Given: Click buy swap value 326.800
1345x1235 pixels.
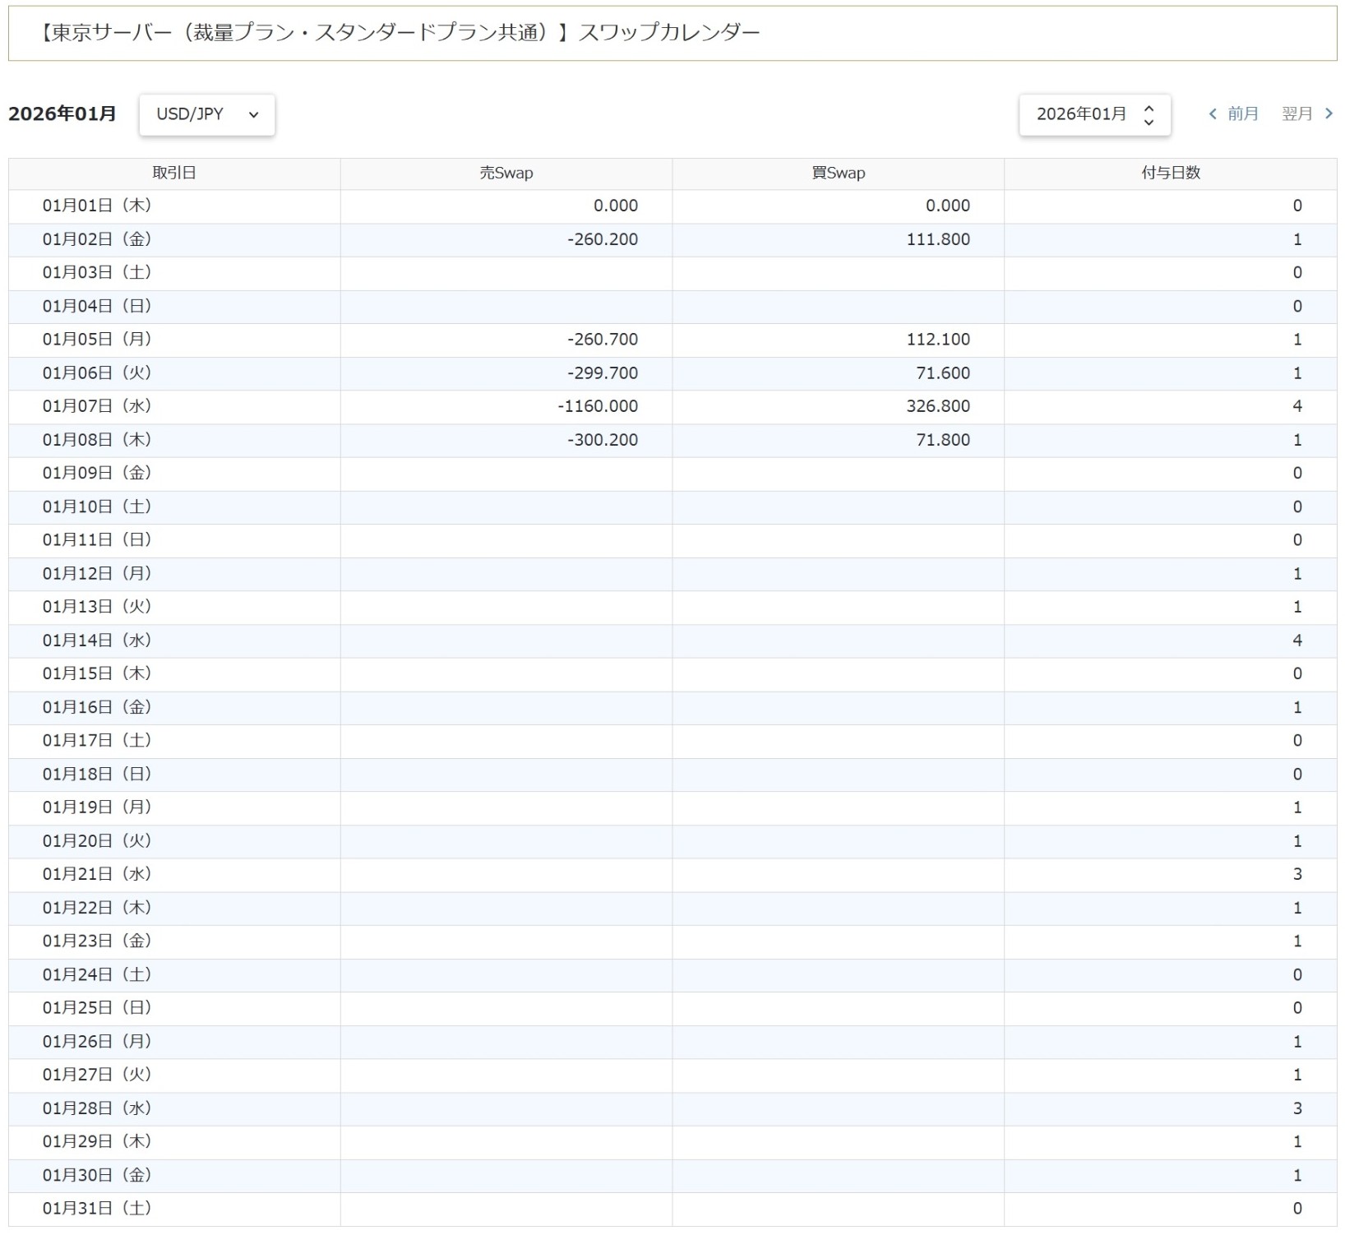Looking at the screenshot, I should [938, 407].
